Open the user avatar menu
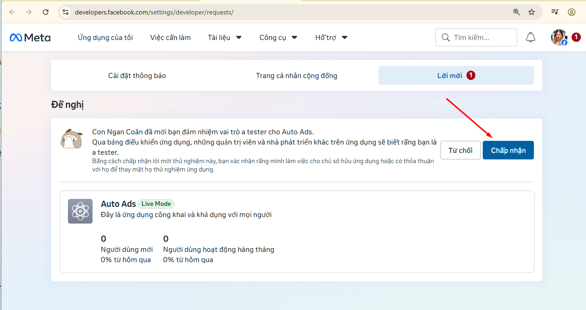The height and width of the screenshot is (310, 586). pos(559,38)
